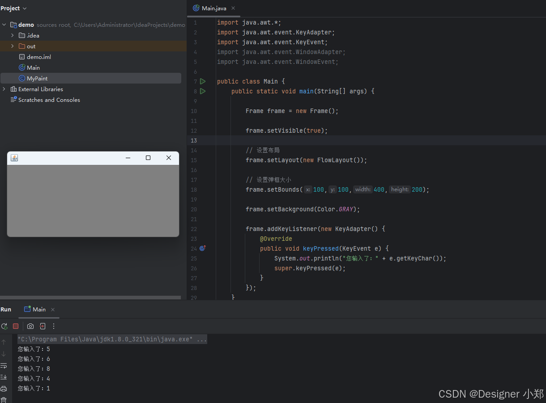Viewport: 546px width, 403px height.
Task: Click the exit icon in Run toolbar
Action: point(42,326)
